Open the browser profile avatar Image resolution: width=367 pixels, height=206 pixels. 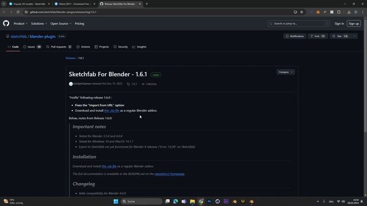point(356,12)
